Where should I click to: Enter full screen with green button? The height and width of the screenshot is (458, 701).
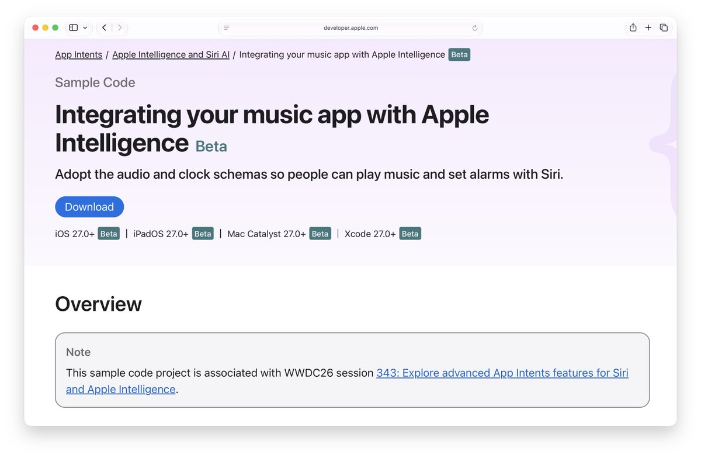55,27
